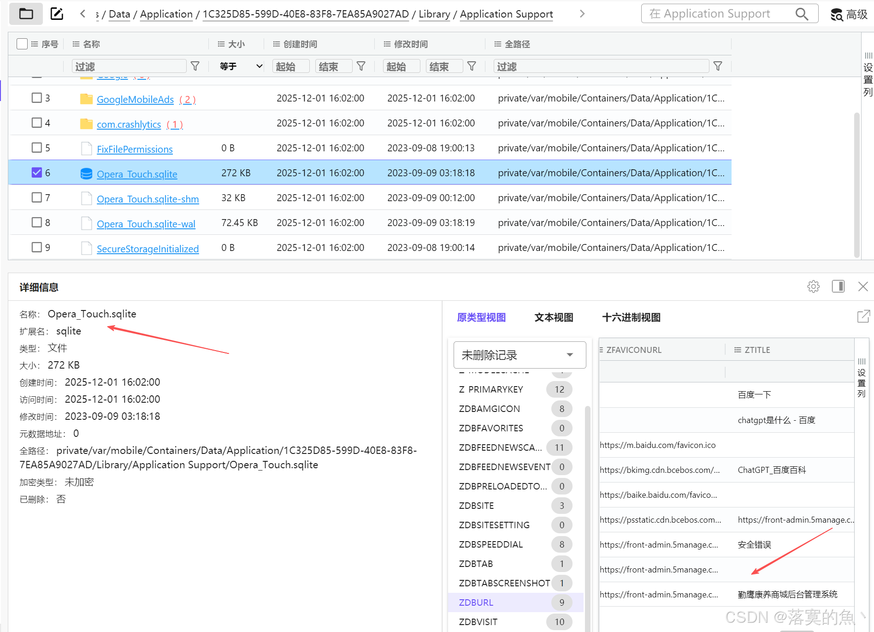Select the ZDBSPEEDDIAL table
Image resolution: width=874 pixels, height=632 pixels.
(x=515, y=544)
